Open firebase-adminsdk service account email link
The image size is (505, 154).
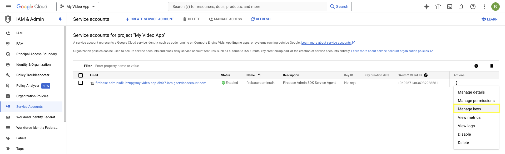151,83
